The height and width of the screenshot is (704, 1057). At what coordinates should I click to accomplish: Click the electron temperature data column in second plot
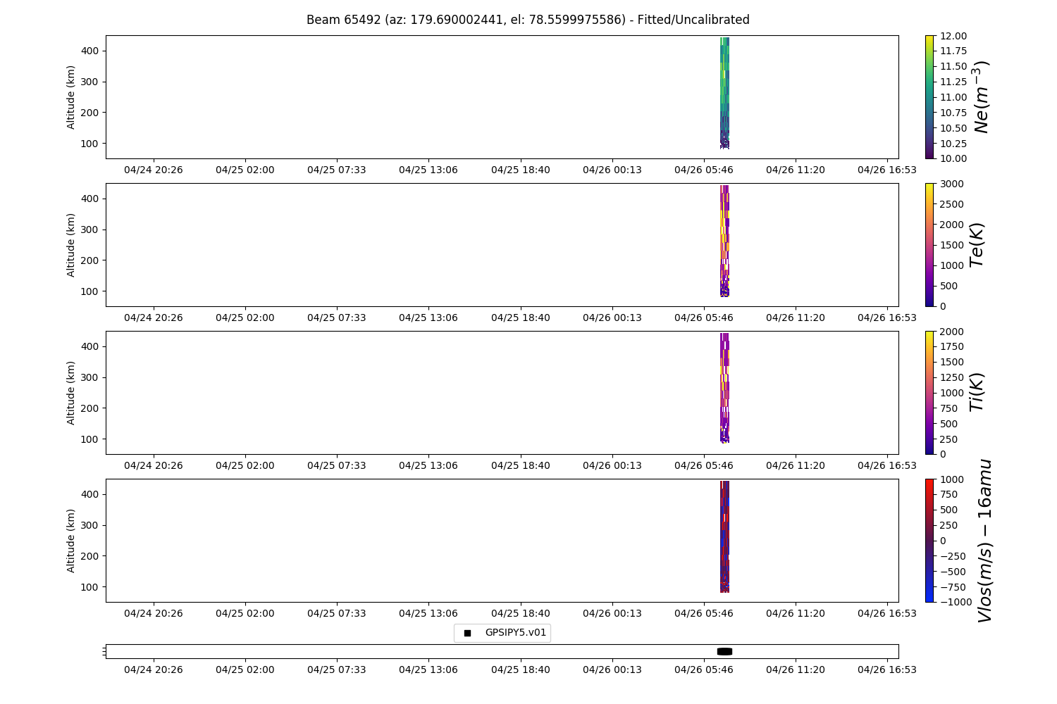click(x=724, y=241)
